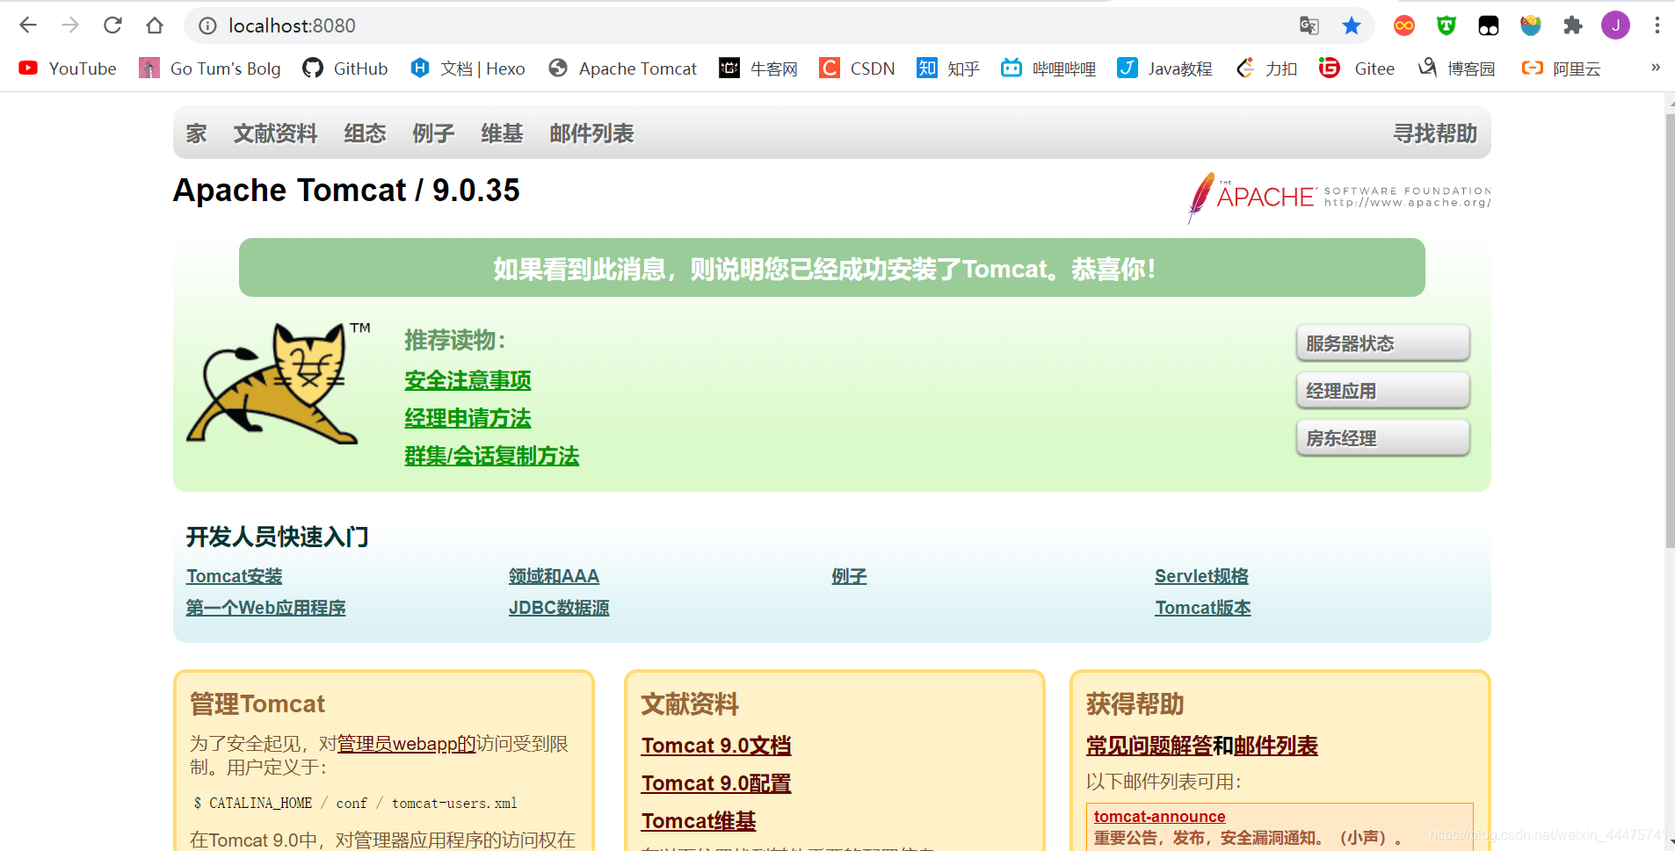This screenshot has height=851, width=1675.
Task: Click the translate page icon
Action: click(1309, 25)
